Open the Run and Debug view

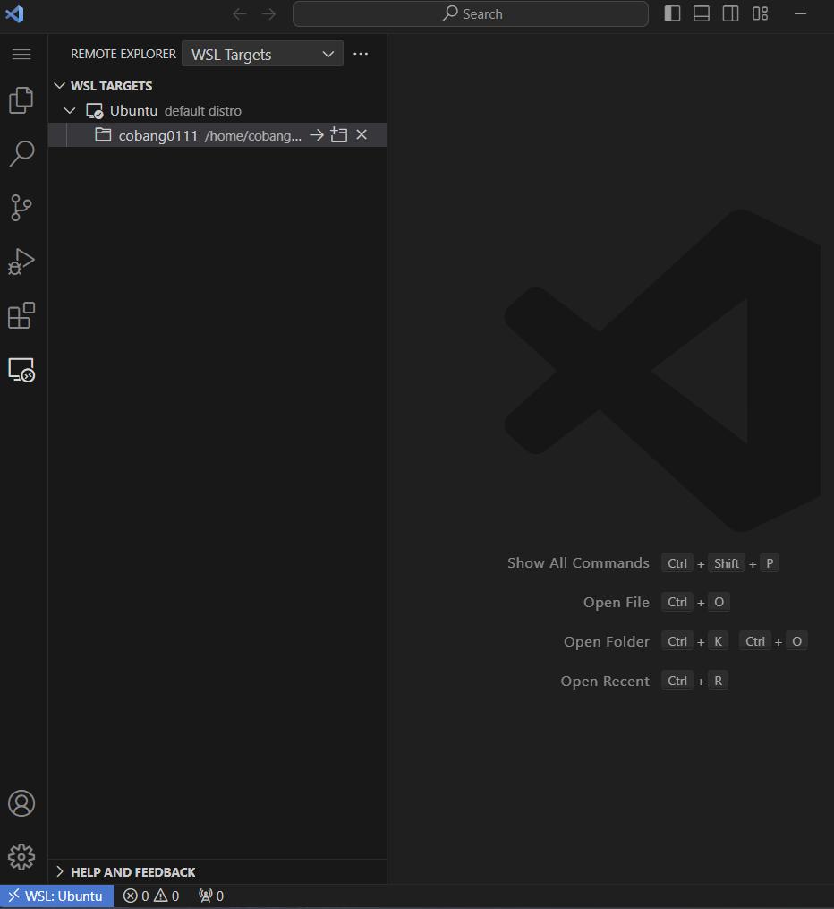21,262
